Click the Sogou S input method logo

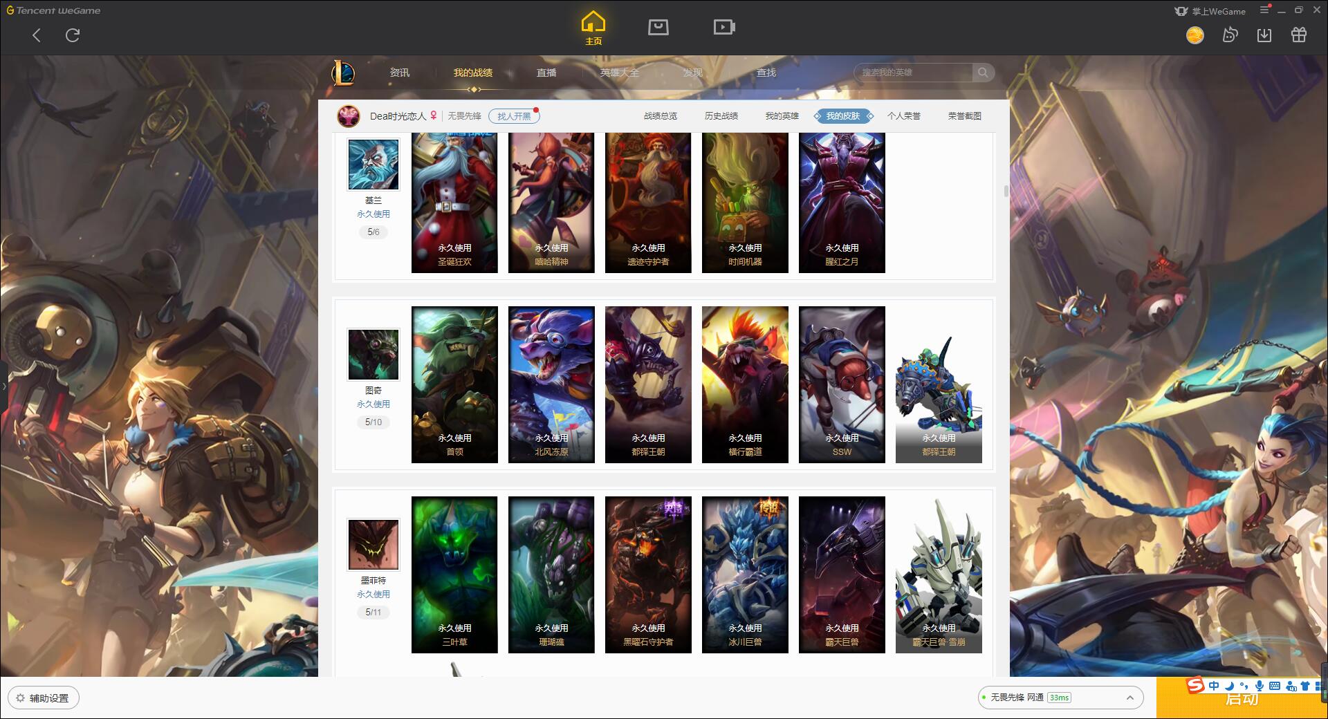point(1195,685)
